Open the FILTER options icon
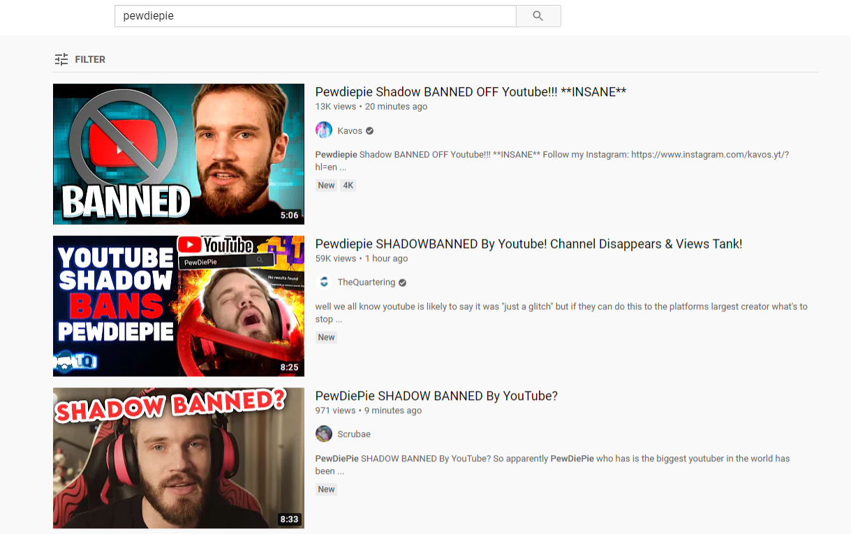The image size is (851, 534). (61, 59)
